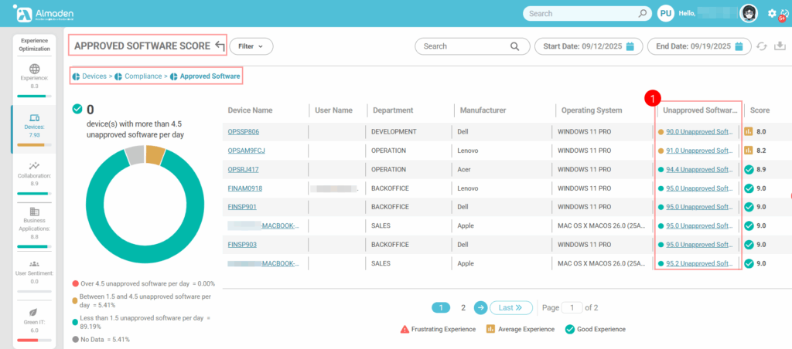
Task: Open device OPSSP806 link
Action: coord(244,132)
